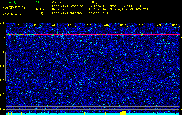The image size is (182, 115).
Task: Click the faint cyan meteor echo before 0815
Action: (87, 80)
